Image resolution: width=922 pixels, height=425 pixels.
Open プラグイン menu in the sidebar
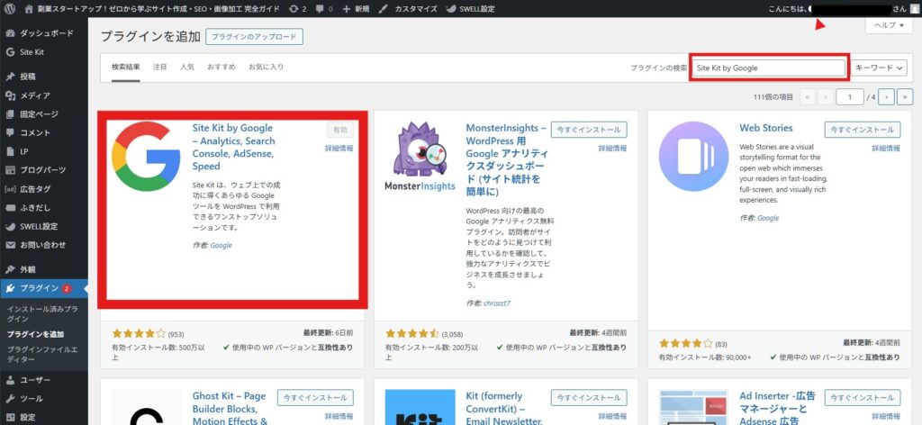(x=44, y=288)
